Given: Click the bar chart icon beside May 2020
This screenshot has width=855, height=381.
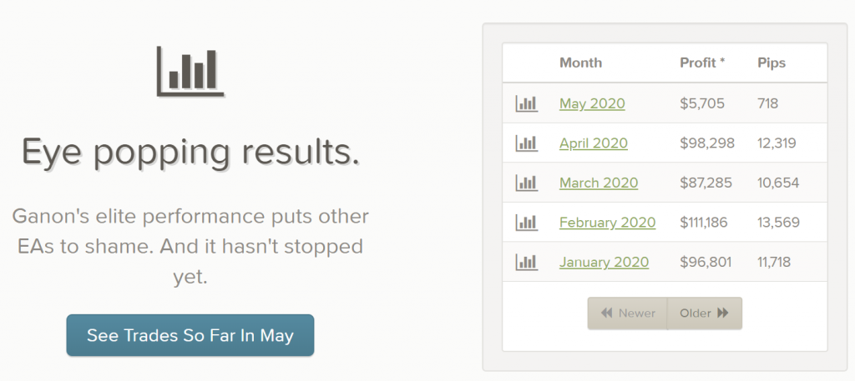Looking at the screenshot, I should point(527,103).
